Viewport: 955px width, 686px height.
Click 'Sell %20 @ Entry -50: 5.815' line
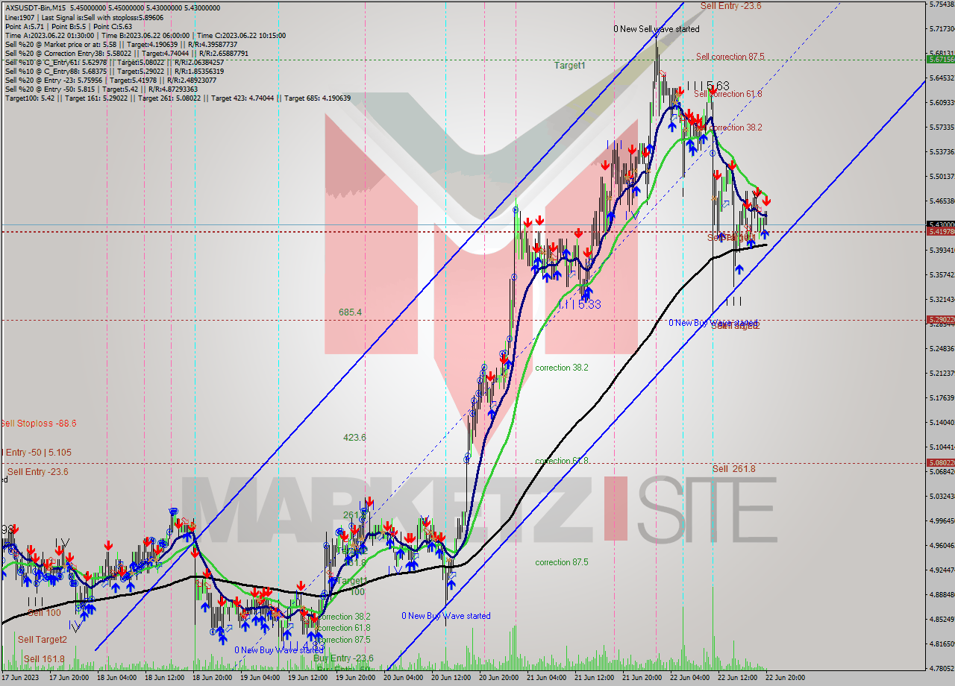point(101,89)
